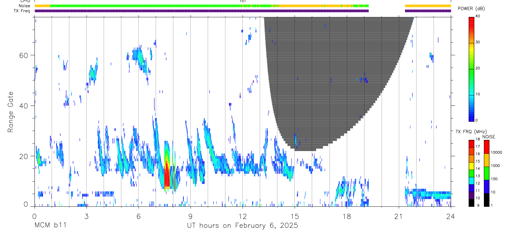Screen dimensions: 507x234
Task: Click the green-orange Noise strip above the plot
Action: tap(243, 6)
